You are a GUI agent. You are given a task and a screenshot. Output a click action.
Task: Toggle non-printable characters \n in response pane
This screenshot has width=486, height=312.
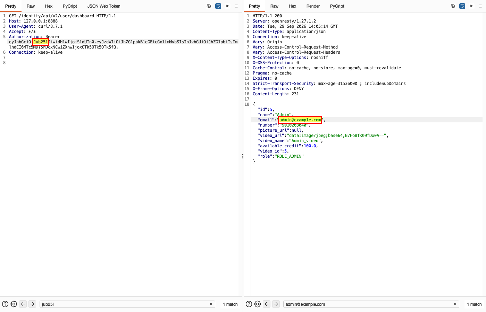coord(471,6)
